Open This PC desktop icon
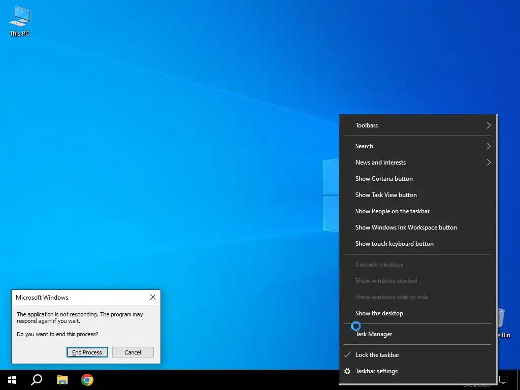520x390 pixels. click(20, 21)
